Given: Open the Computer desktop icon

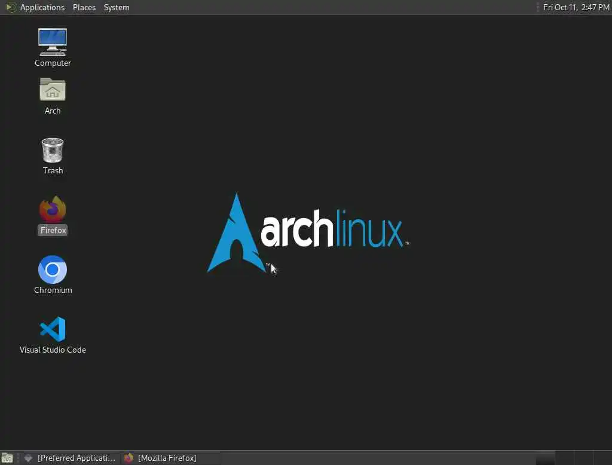Looking at the screenshot, I should [x=53, y=42].
